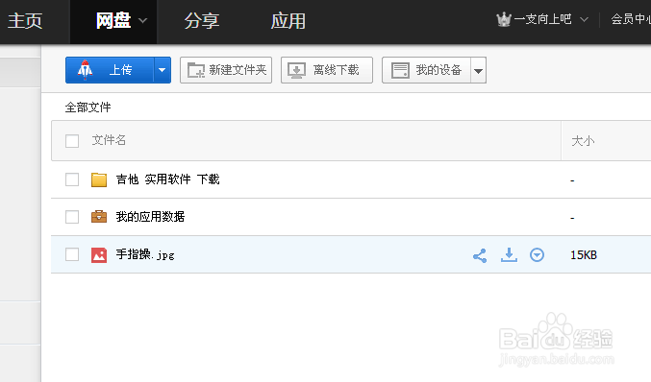Open the 网盘 tab
The width and height of the screenshot is (651, 382).
113,21
